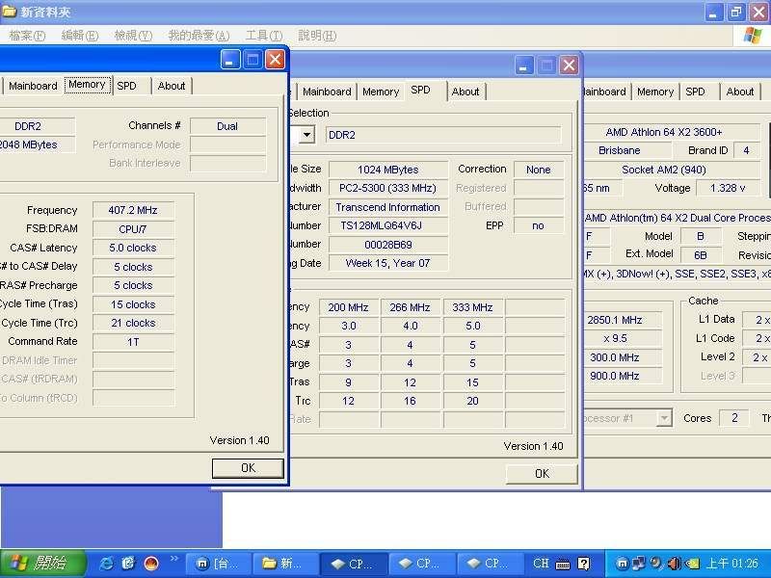Click the CPU/7 FSB:DRAM value
Viewport: 771px width, 578px height.
tap(133, 229)
